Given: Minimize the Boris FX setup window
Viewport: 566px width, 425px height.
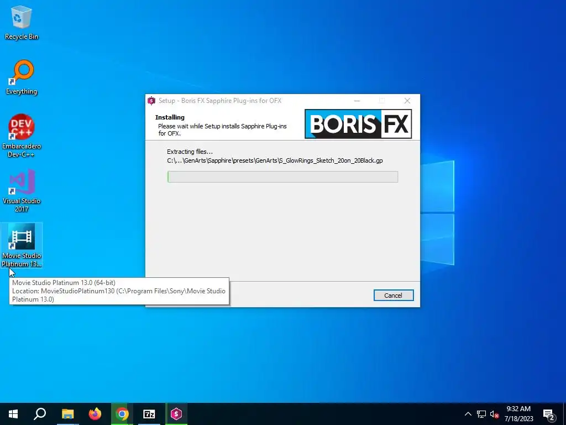Looking at the screenshot, I should [x=357, y=101].
